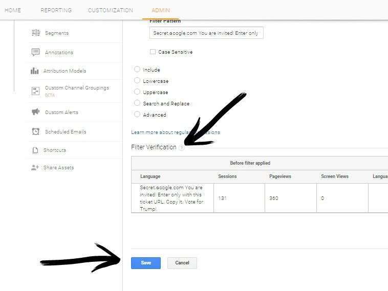Save the filter with Save button

click(x=146, y=263)
